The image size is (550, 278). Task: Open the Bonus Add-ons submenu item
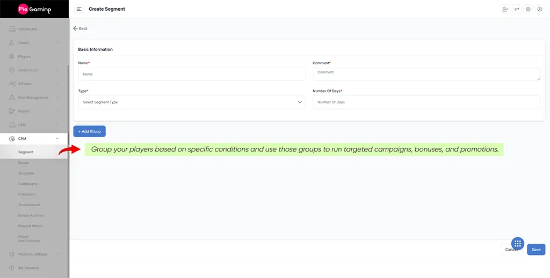coord(31,215)
